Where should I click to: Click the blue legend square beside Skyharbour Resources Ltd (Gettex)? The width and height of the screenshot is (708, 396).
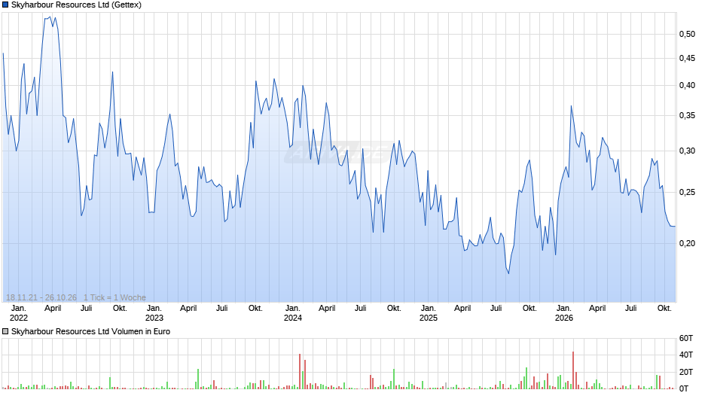coord(5,5)
